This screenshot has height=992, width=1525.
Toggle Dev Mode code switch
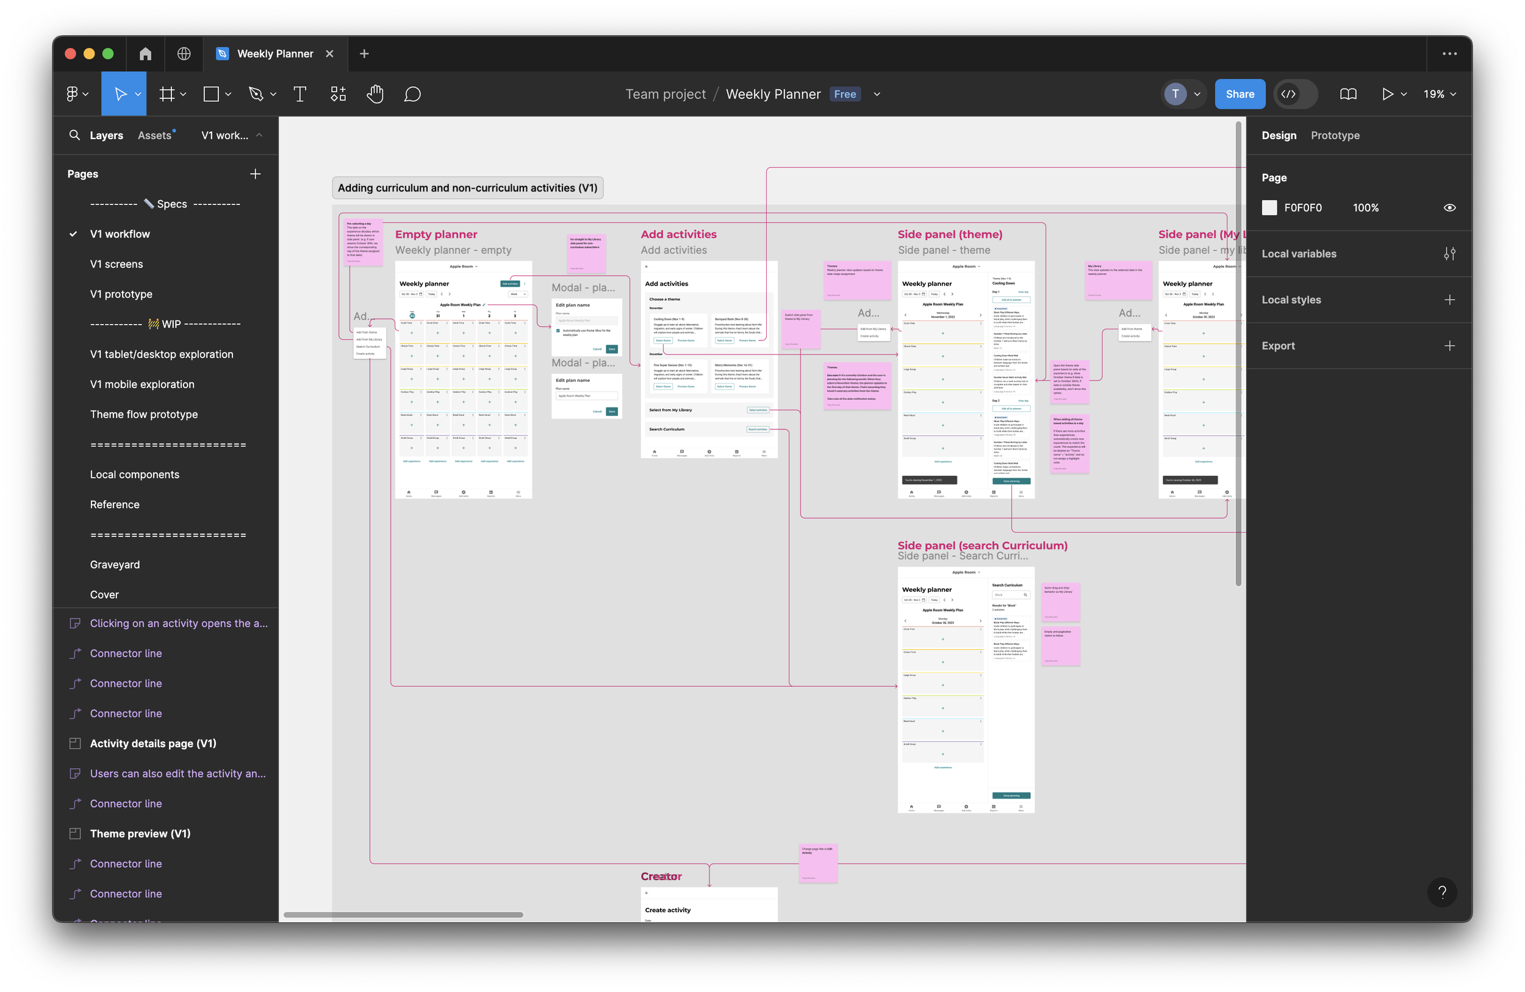click(x=1296, y=94)
